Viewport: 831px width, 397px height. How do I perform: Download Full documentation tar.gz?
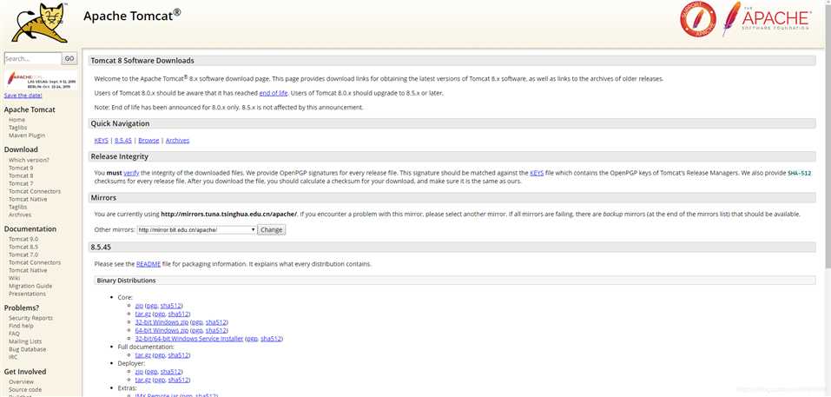pyautogui.click(x=143, y=355)
